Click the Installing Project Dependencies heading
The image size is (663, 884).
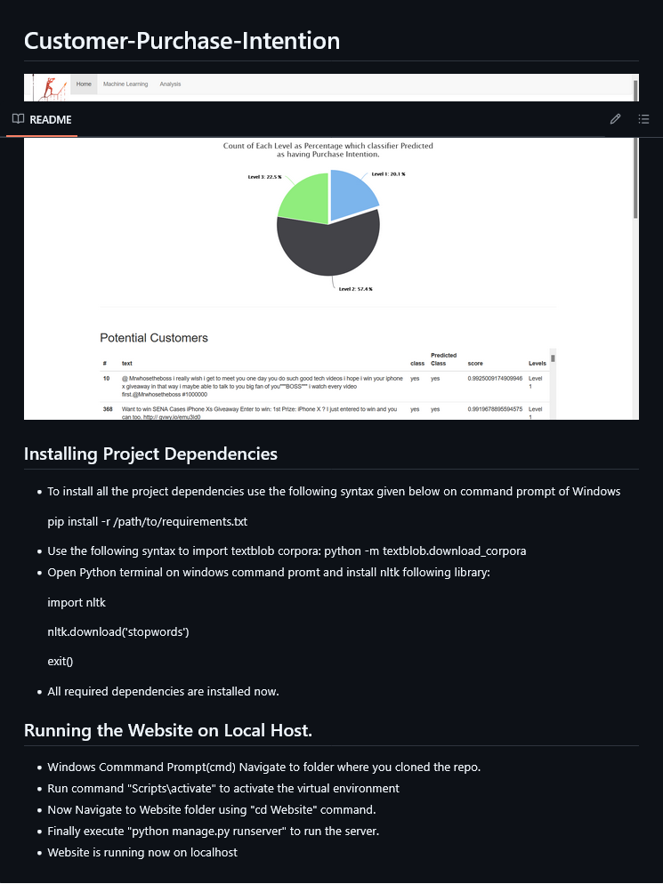(150, 454)
